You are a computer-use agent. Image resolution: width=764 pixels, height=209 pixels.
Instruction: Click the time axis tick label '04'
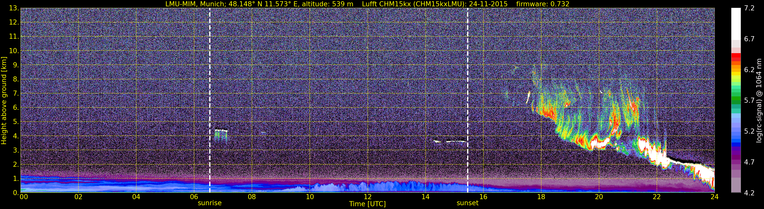coord(136,197)
